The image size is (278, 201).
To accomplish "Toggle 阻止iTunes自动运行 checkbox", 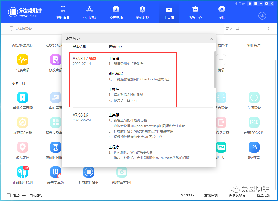I will coord(9,195).
